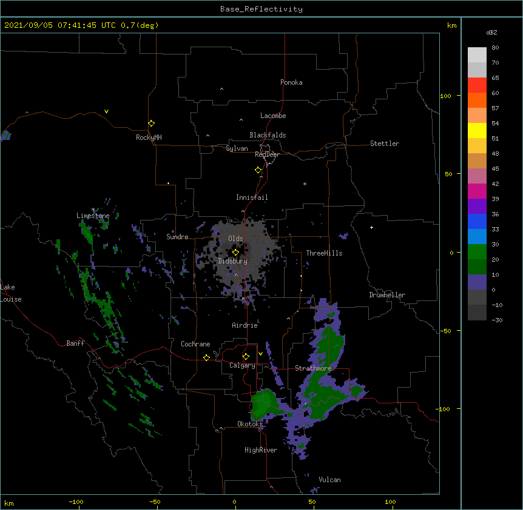The width and height of the screenshot is (523, 510).
Task: Select the Drumheller city label
Action: pos(387,295)
